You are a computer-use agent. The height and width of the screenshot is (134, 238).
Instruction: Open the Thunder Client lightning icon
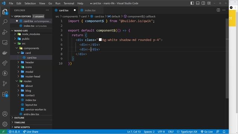click(5, 73)
